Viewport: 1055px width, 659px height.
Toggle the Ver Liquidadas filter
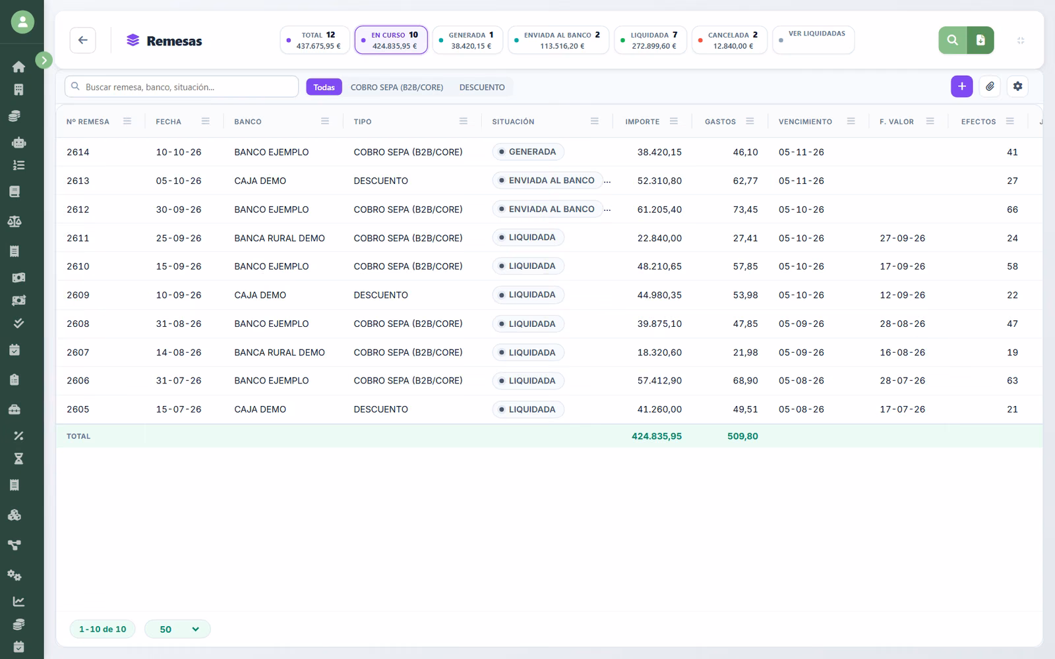tap(813, 40)
